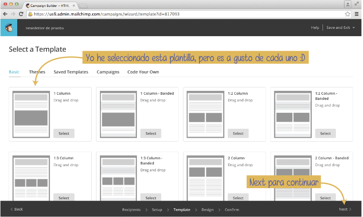Go Back in the campaign wizard
The image size is (363, 217).
(x=17, y=209)
